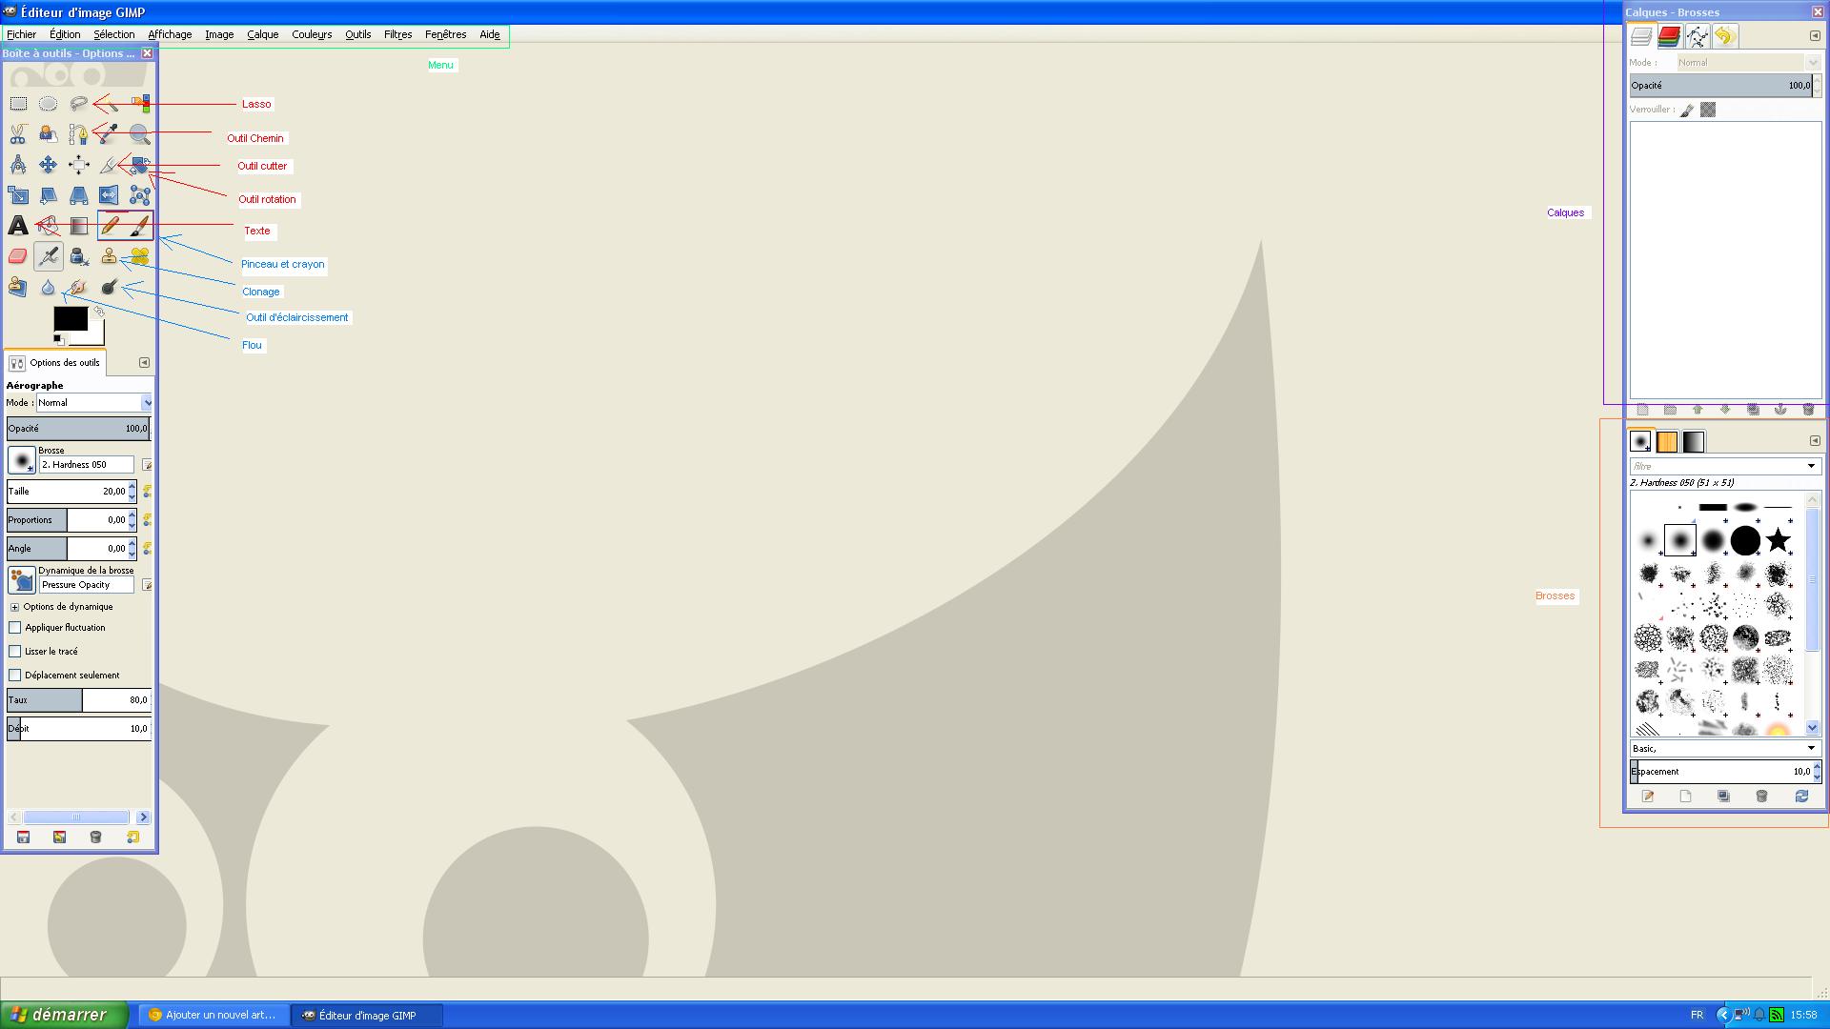
Task: Click the black foreground color swatch
Action: tap(70, 319)
